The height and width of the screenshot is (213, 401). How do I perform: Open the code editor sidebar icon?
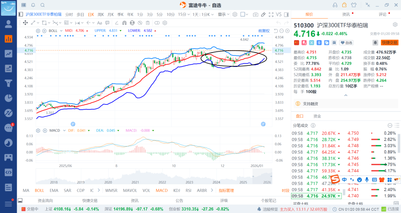9,172
